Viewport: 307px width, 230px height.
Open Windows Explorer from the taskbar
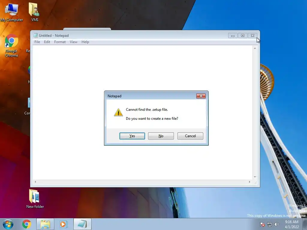pyautogui.click(x=45, y=224)
